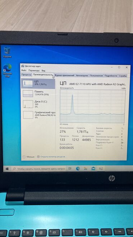Open the Файл menu
The image size is (133, 237).
24,71
